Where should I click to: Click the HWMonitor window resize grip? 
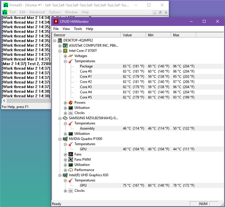click(222, 204)
